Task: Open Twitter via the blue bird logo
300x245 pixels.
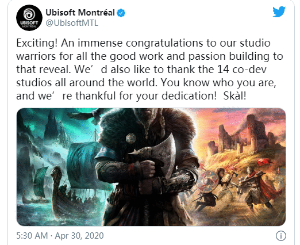Action: [279, 12]
